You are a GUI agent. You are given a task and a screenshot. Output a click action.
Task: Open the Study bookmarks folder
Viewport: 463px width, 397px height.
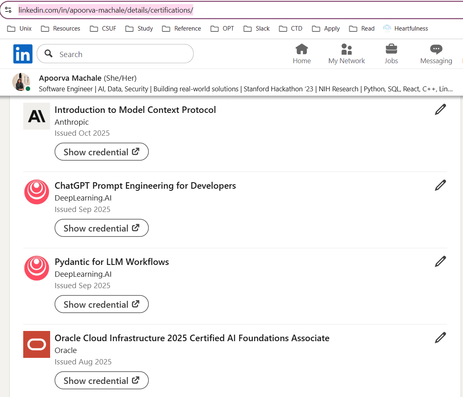[x=139, y=29]
